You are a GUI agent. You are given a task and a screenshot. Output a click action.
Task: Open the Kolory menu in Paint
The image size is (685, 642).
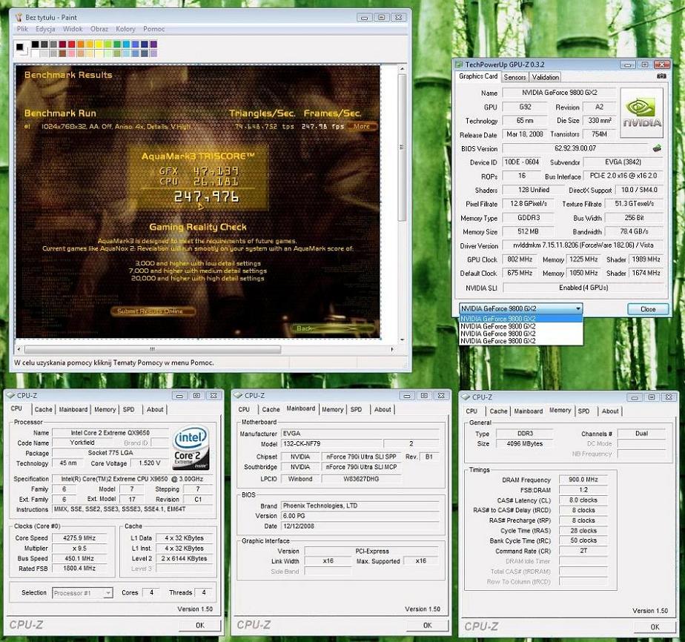pos(125,29)
